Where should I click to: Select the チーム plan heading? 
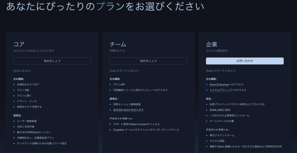[118, 44]
